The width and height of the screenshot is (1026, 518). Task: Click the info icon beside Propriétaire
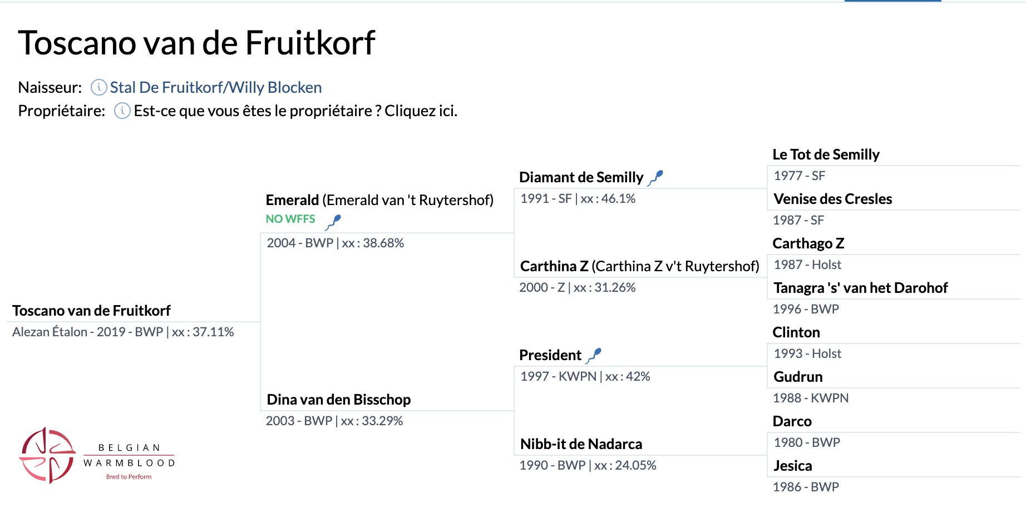pyautogui.click(x=122, y=111)
